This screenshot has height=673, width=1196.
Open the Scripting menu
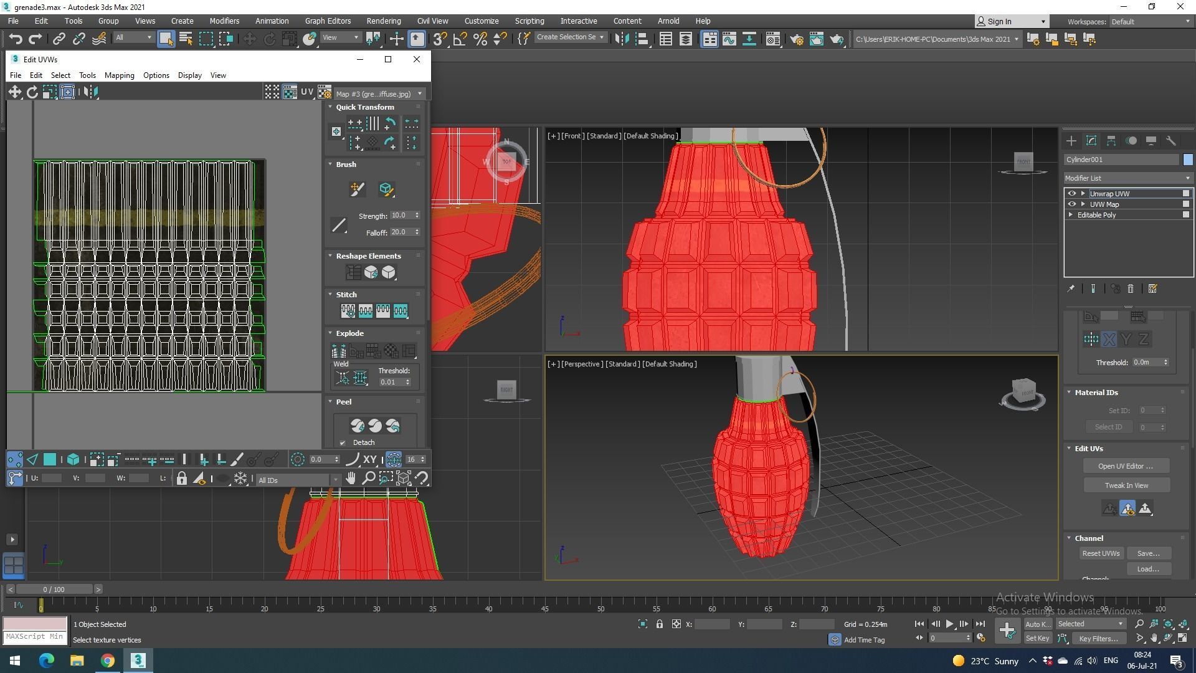coord(529,21)
